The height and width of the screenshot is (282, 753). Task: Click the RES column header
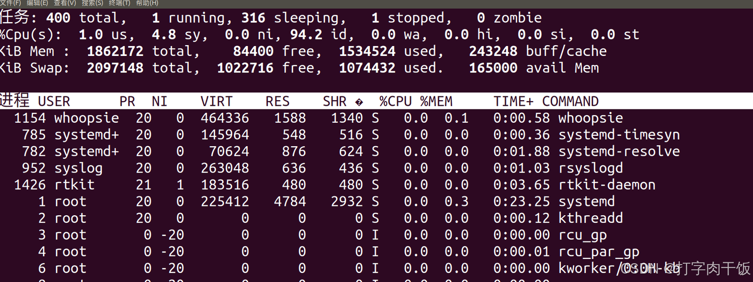click(278, 102)
